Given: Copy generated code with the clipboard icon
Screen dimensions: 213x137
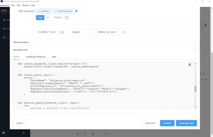Looking at the screenshot, I should pos(190,65).
